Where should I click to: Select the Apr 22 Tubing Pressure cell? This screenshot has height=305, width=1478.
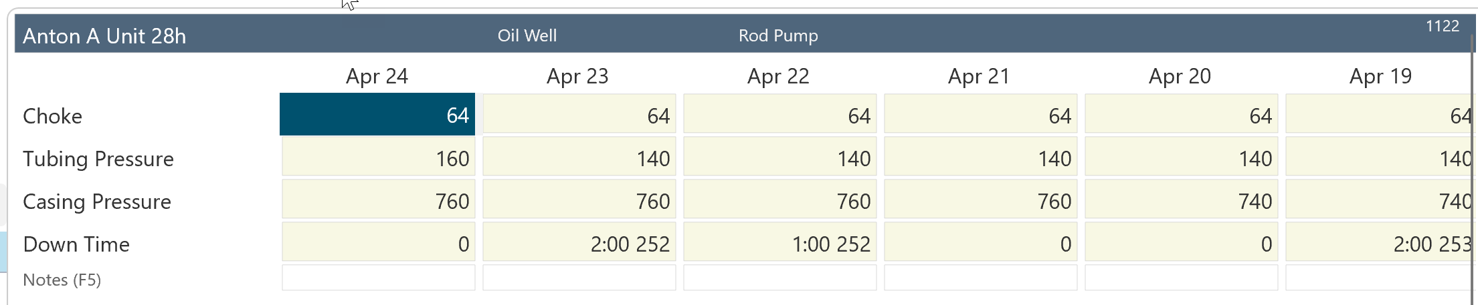pyautogui.click(x=779, y=158)
